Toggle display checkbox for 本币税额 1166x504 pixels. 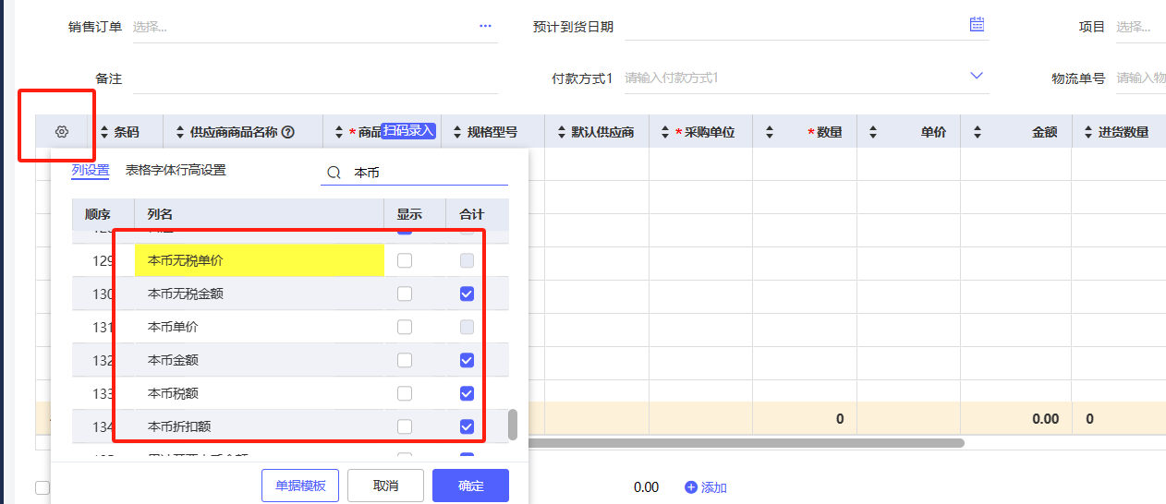[x=405, y=393]
